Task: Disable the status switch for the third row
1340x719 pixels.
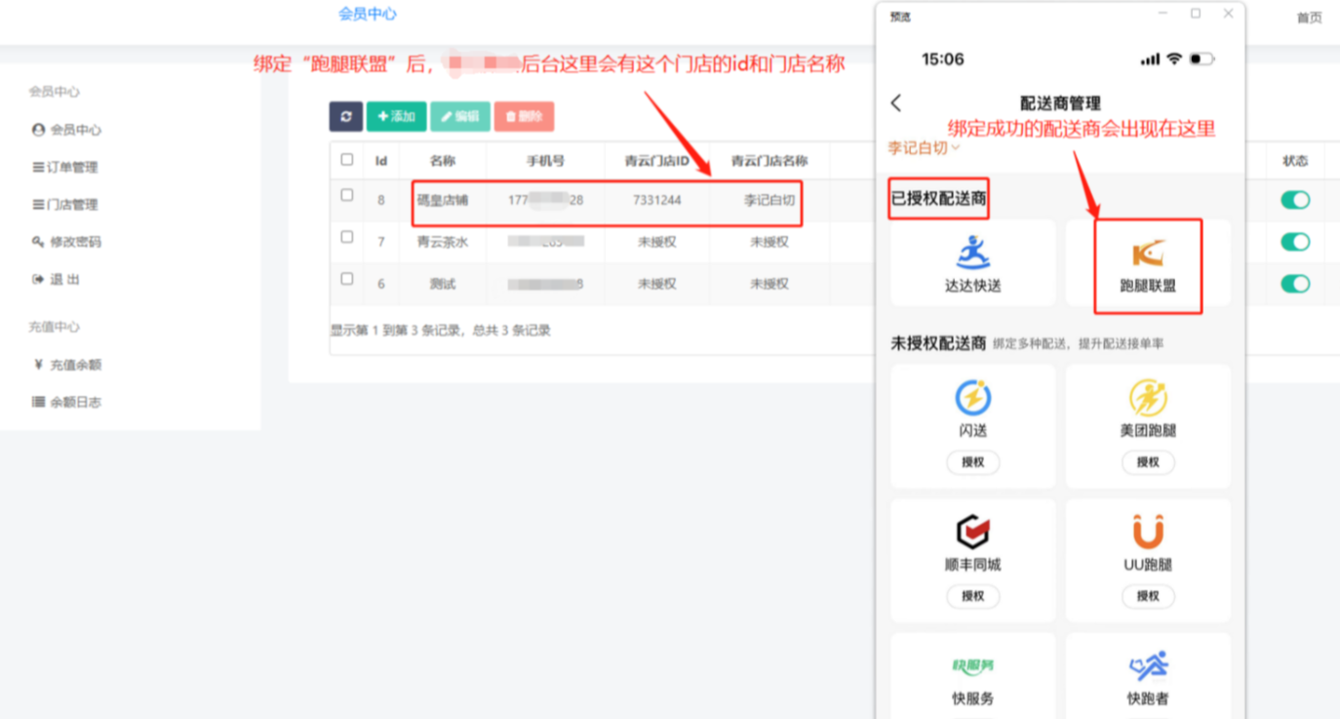Action: coord(1295,284)
